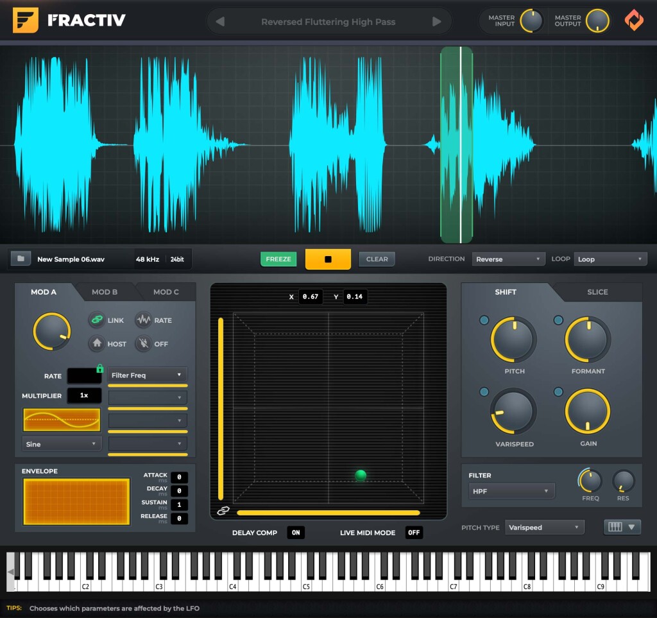Image resolution: width=657 pixels, height=618 pixels.
Task: Select the RATE sync mode icon
Action: pyautogui.click(x=143, y=320)
